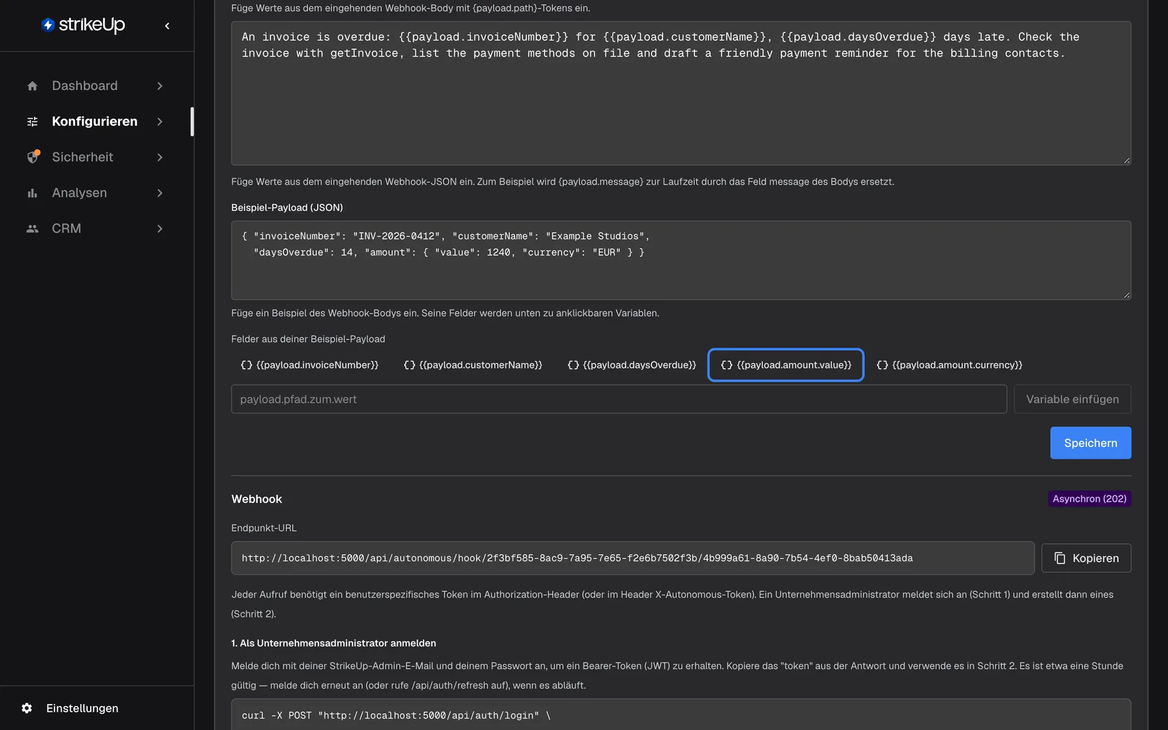Viewport: 1168px width, 730px height.
Task: Click the strikeUp lightning logo icon
Action: pyautogui.click(x=48, y=25)
